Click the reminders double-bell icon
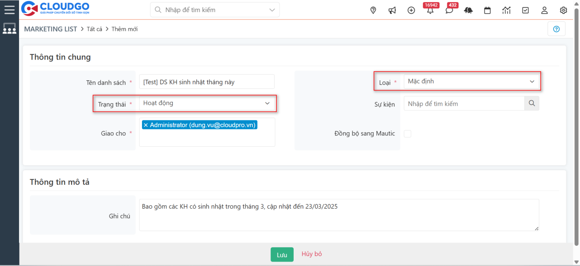580x266 pixels. click(468, 10)
